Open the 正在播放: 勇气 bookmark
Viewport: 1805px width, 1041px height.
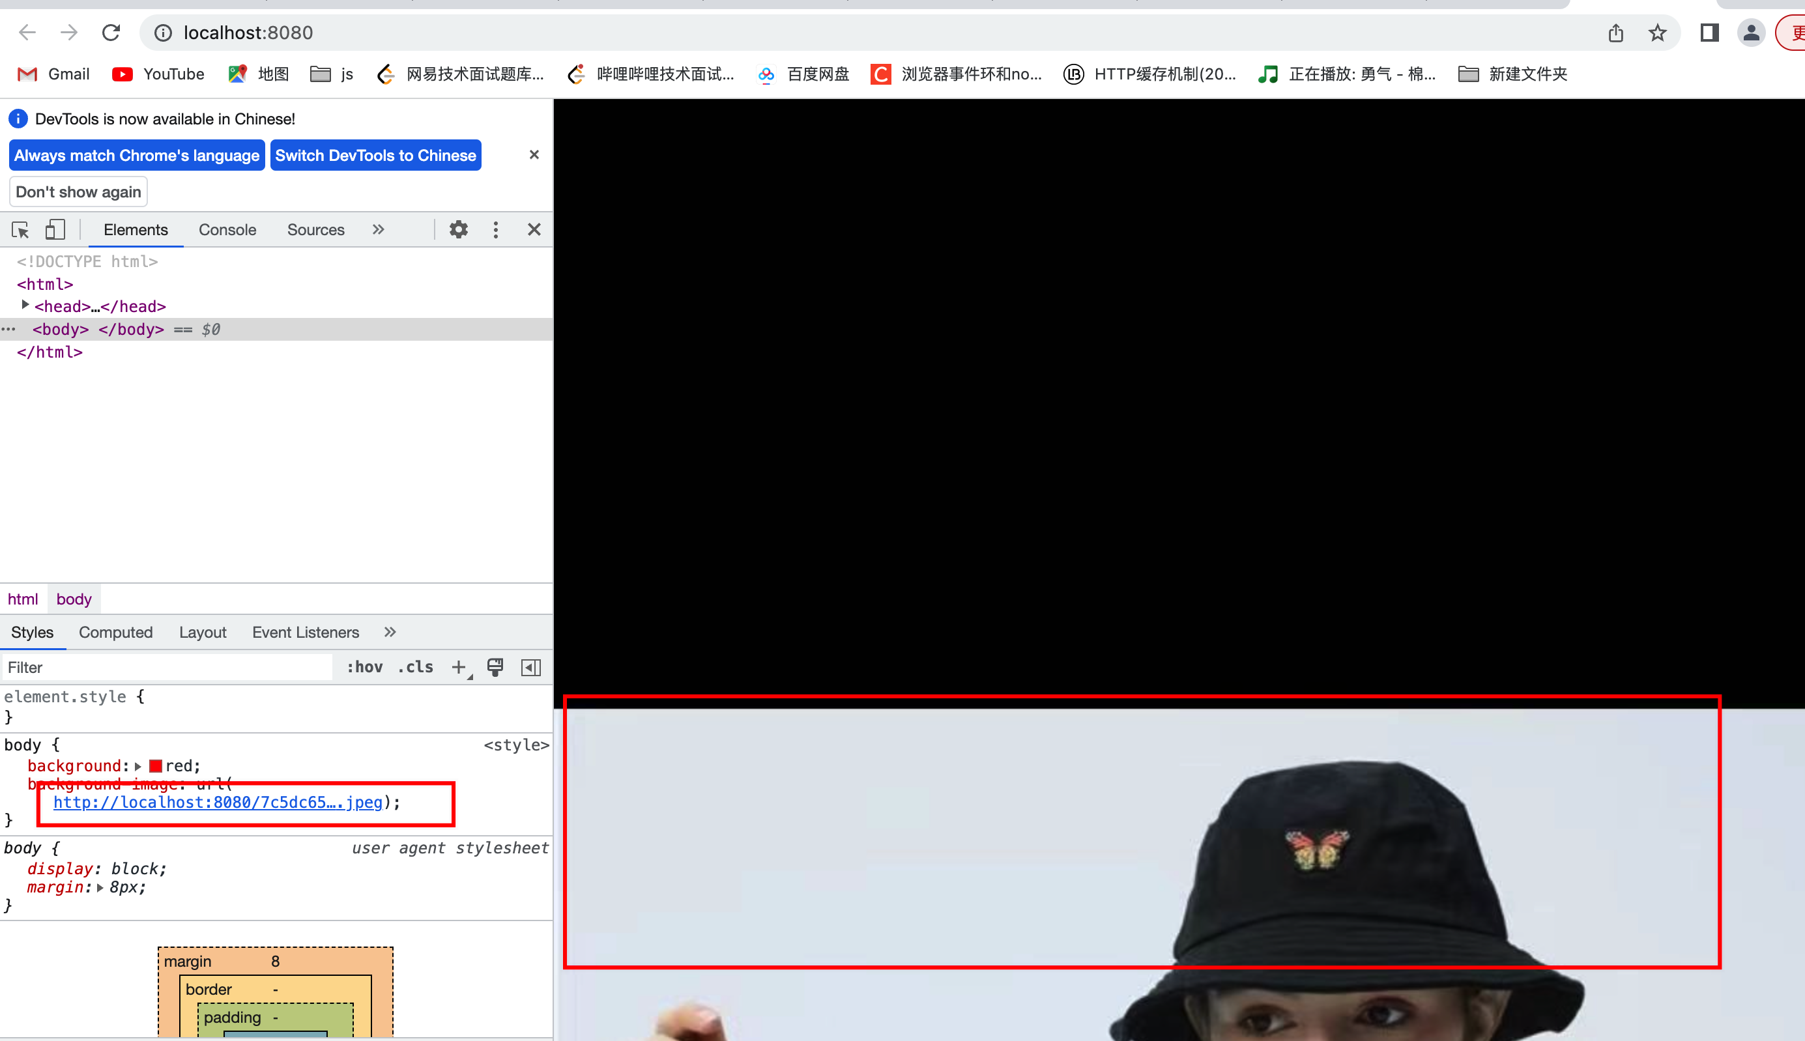[1347, 74]
